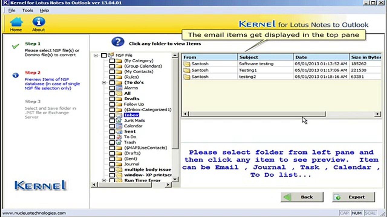Select the 'Testing1' subject cell

(265, 70)
